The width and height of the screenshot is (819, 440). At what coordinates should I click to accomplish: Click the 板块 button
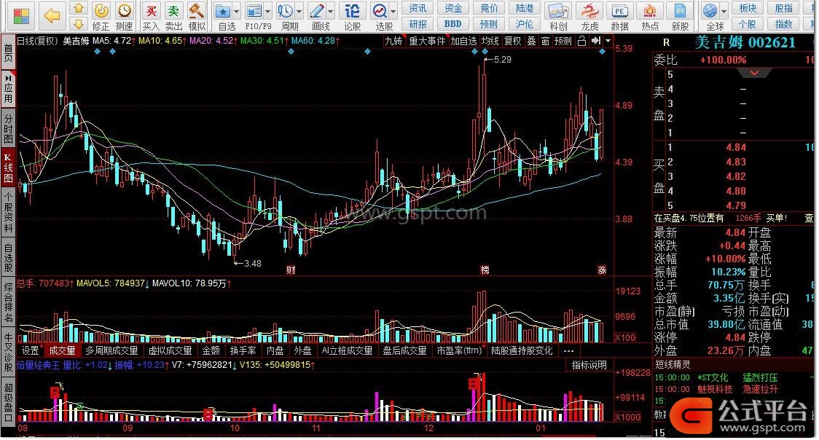click(x=748, y=8)
